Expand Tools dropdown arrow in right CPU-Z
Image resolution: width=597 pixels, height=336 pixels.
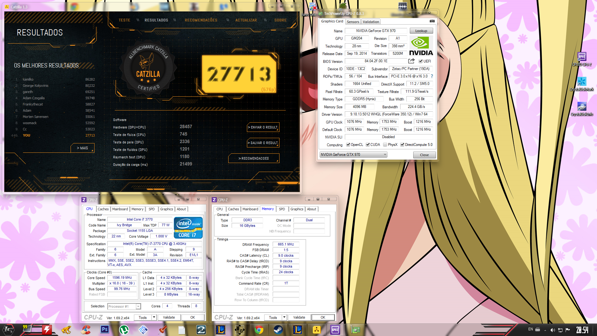284,317
